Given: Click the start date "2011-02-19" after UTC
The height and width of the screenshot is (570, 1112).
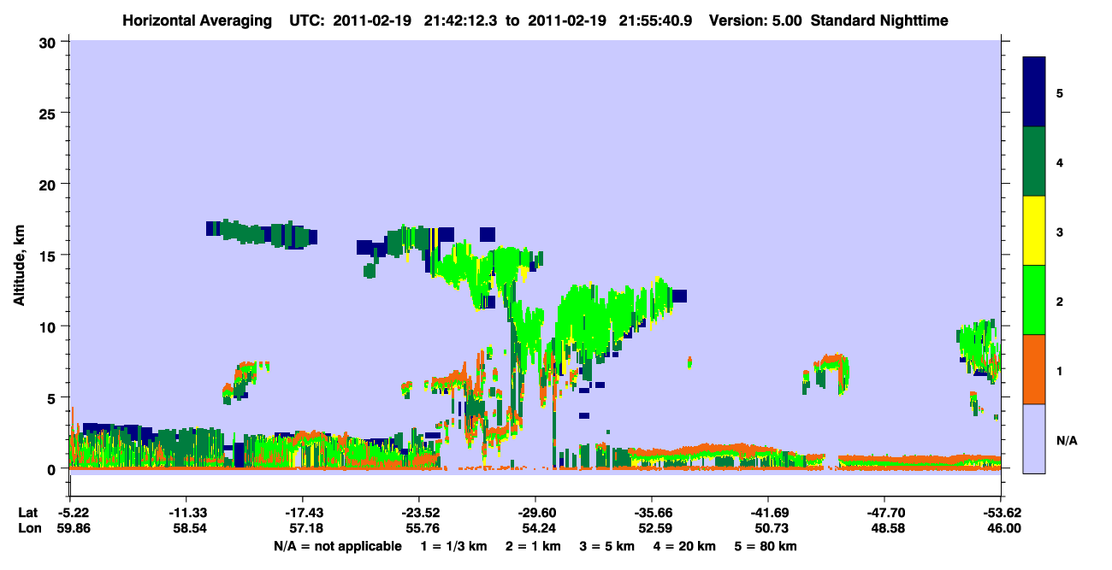Looking at the screenshot, I should [x=372, y=20].
